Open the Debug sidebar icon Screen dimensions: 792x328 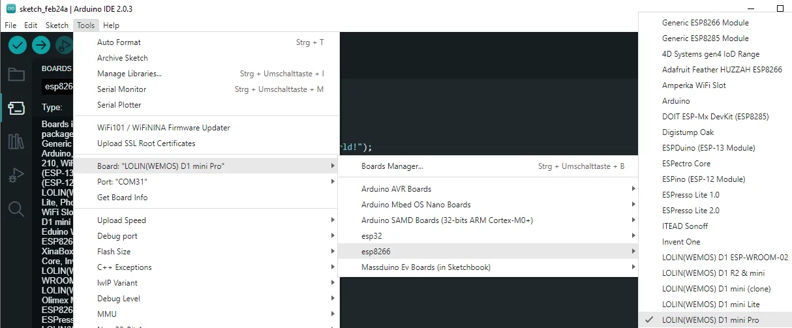[16, 175]
